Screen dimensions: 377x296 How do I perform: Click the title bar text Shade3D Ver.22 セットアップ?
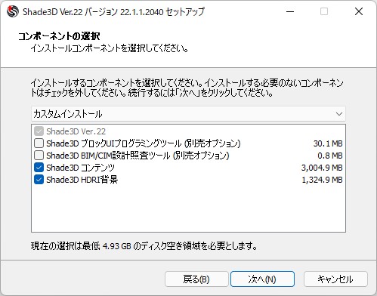[x=113, y=12]
